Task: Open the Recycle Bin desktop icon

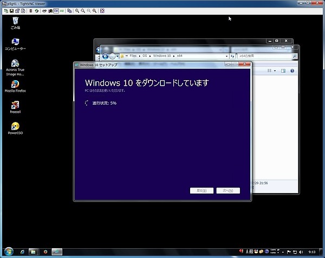Action: (x=15, y=23)
